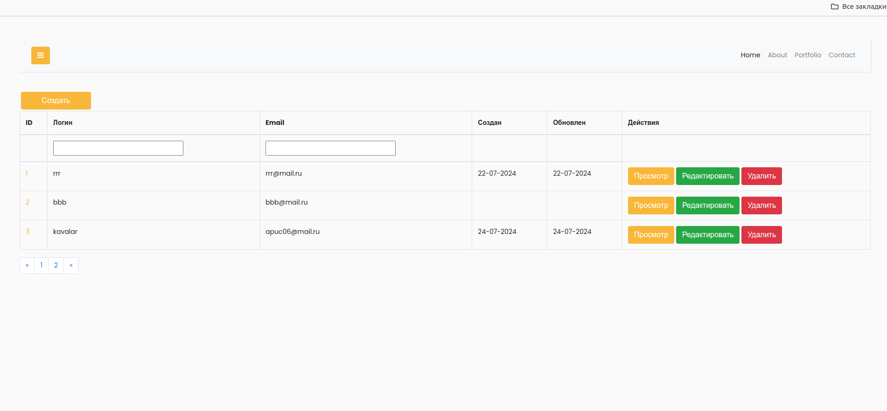
Task: Open ID link 3 for kavalar
Action: (x=28, y=232)
